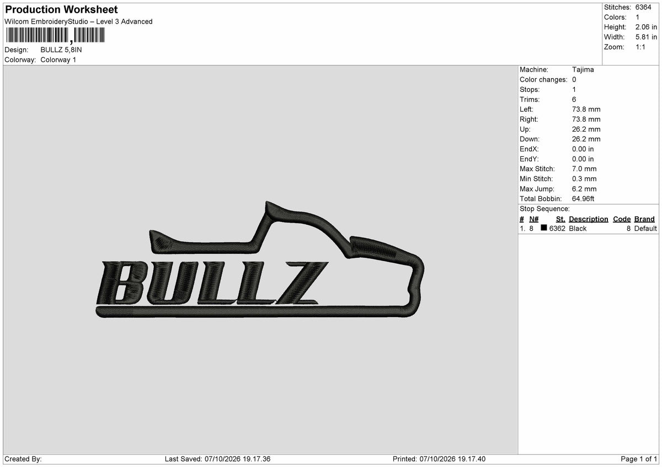Click the Stop Sequence heading

click(544, 209)
